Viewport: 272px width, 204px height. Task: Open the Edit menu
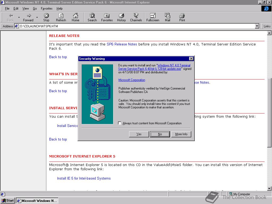[16, 8]
